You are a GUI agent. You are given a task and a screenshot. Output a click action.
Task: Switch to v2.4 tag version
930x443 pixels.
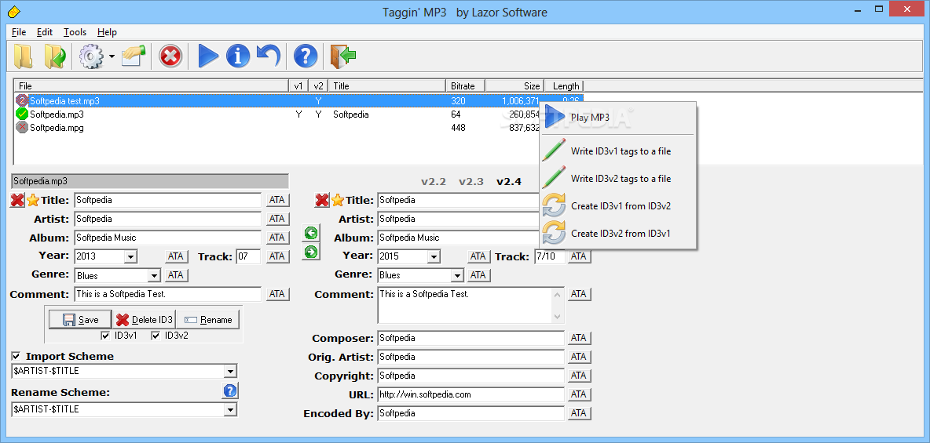click(509, 181)
